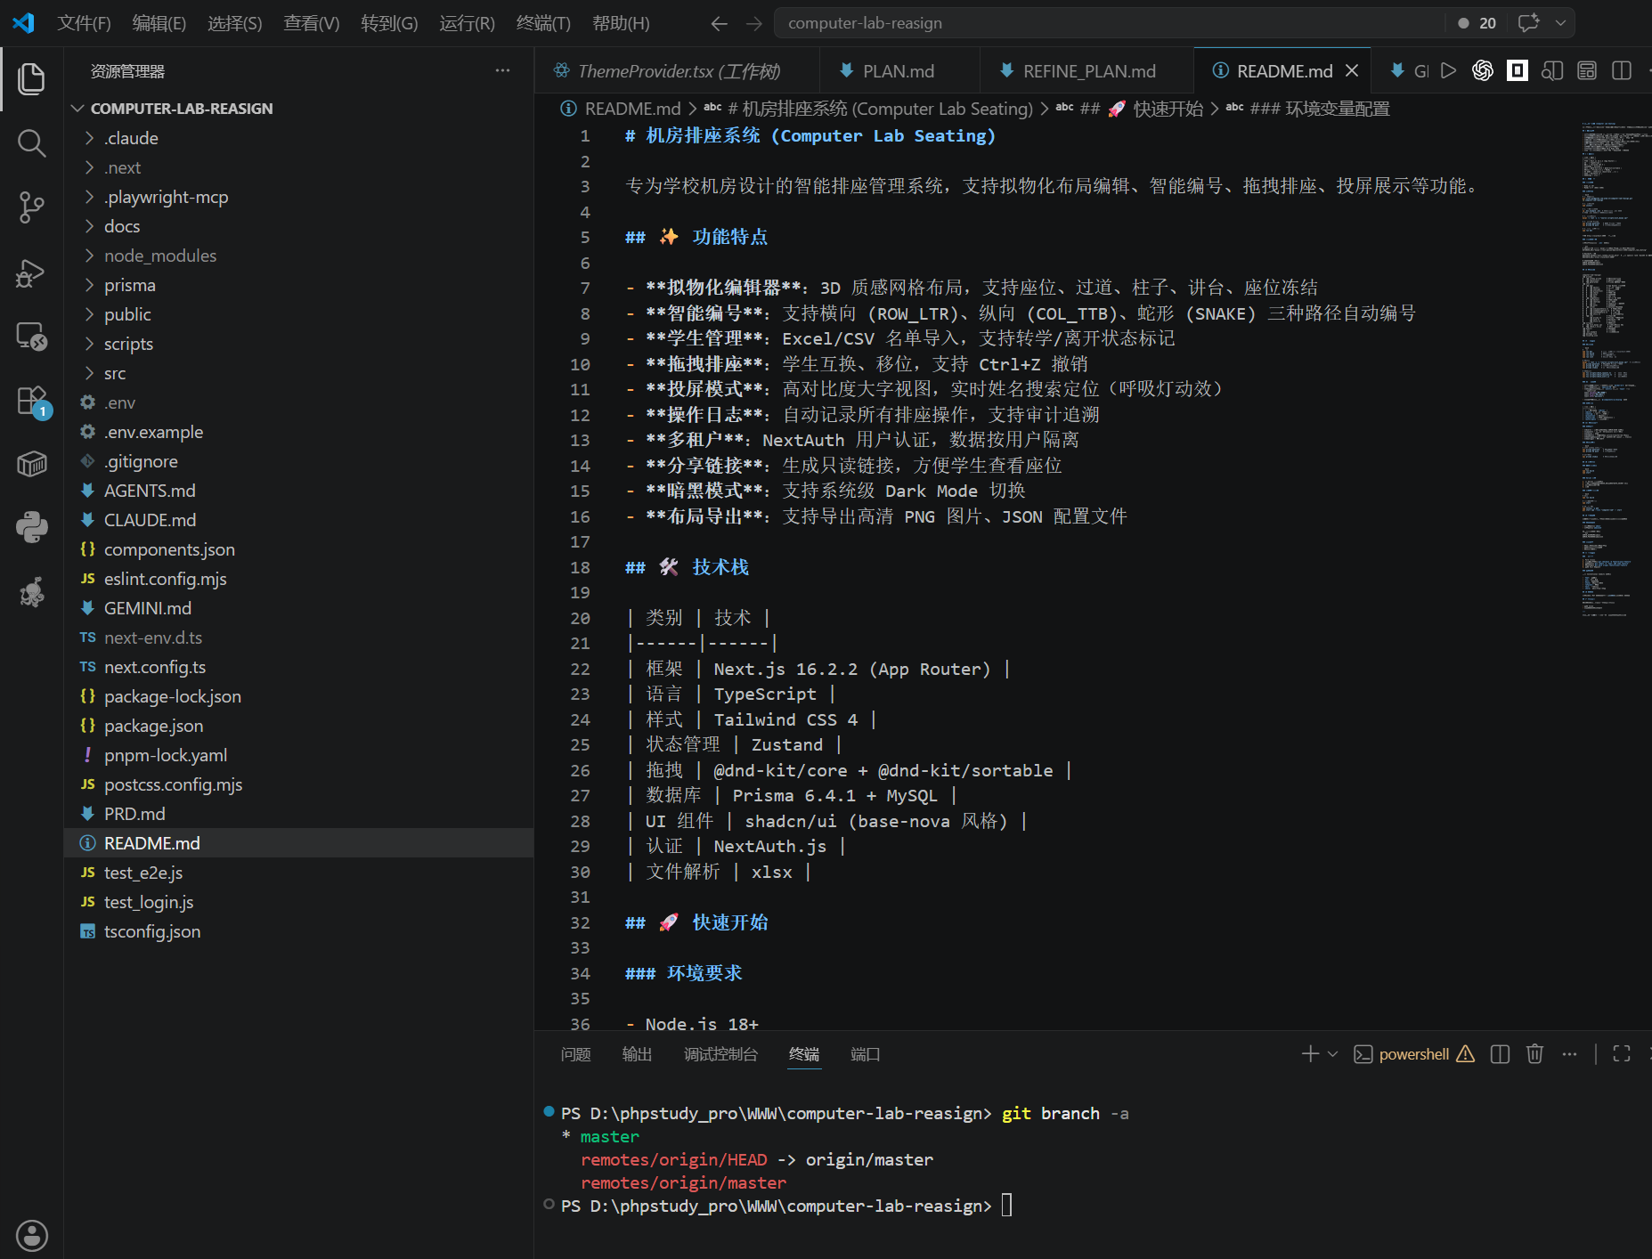Switch to the 输出 panel tab
This screenshot has width=1652, height=1259.
637,1054
